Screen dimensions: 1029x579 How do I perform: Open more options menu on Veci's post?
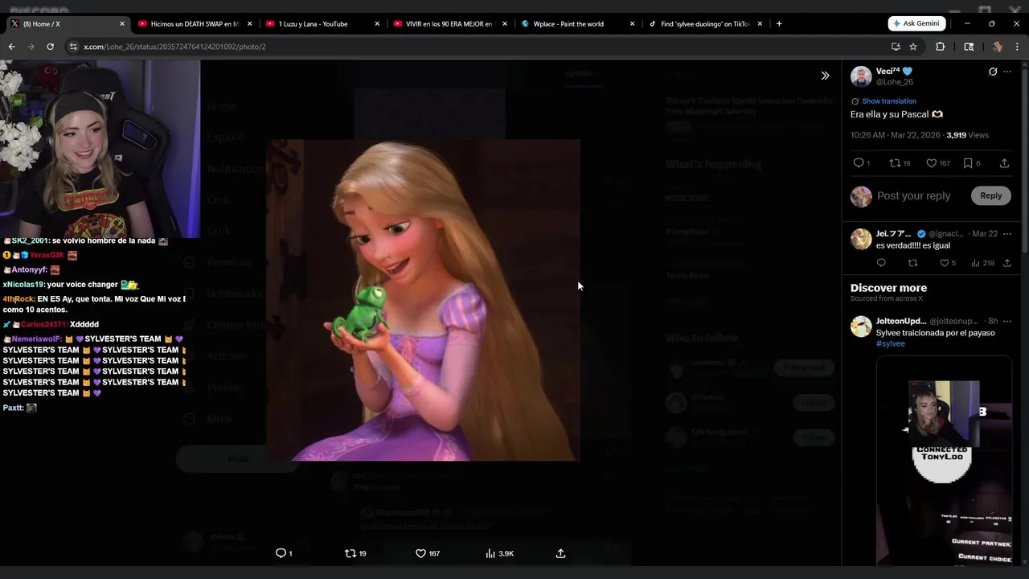pyautogui.click(x=1007, y=72)
